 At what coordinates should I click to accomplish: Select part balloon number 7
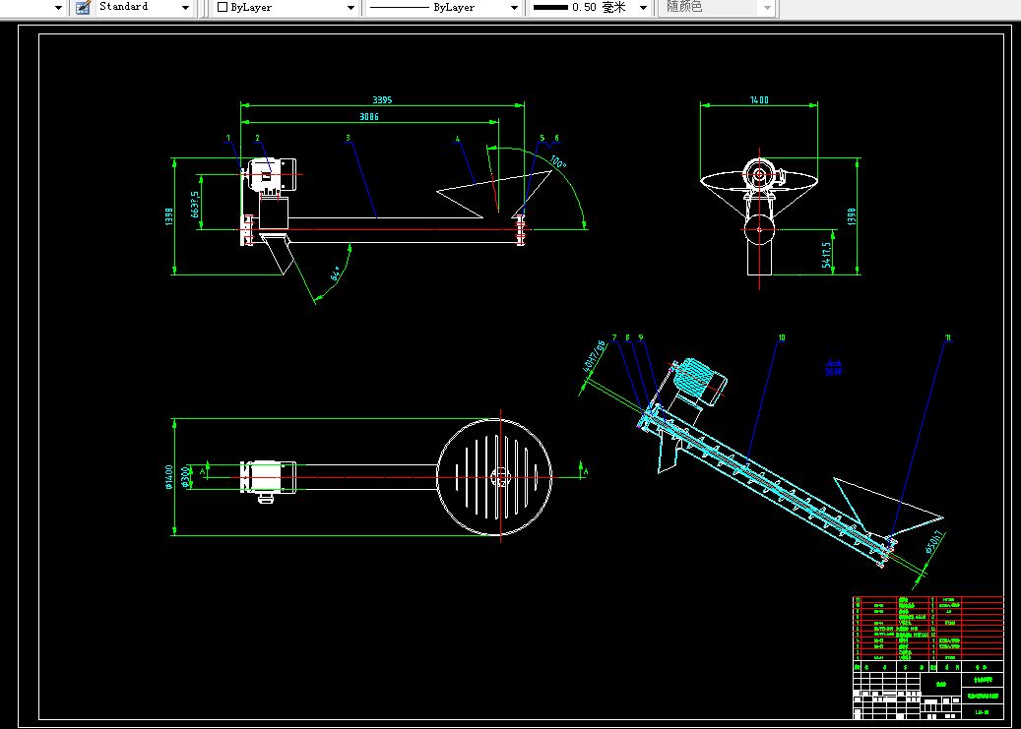pos(614,337)
